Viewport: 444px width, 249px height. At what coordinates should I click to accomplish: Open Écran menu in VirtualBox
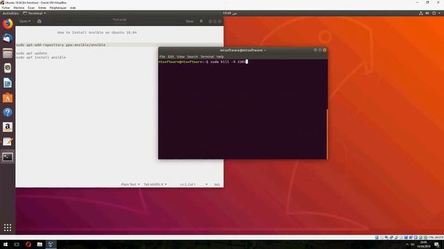tap(31, 8)
